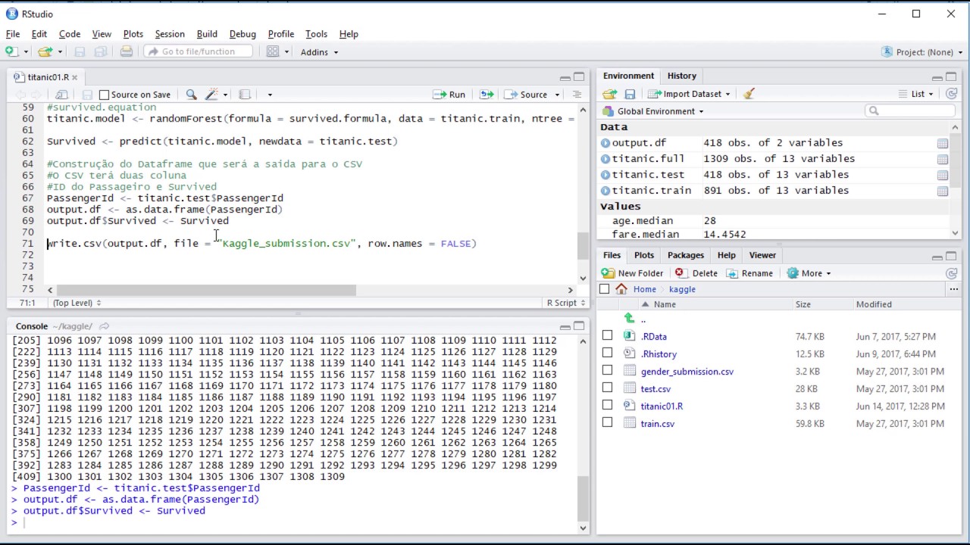Open the Session menu
Viewport: 970px width, 545px height.
click(x=170, y=34)
